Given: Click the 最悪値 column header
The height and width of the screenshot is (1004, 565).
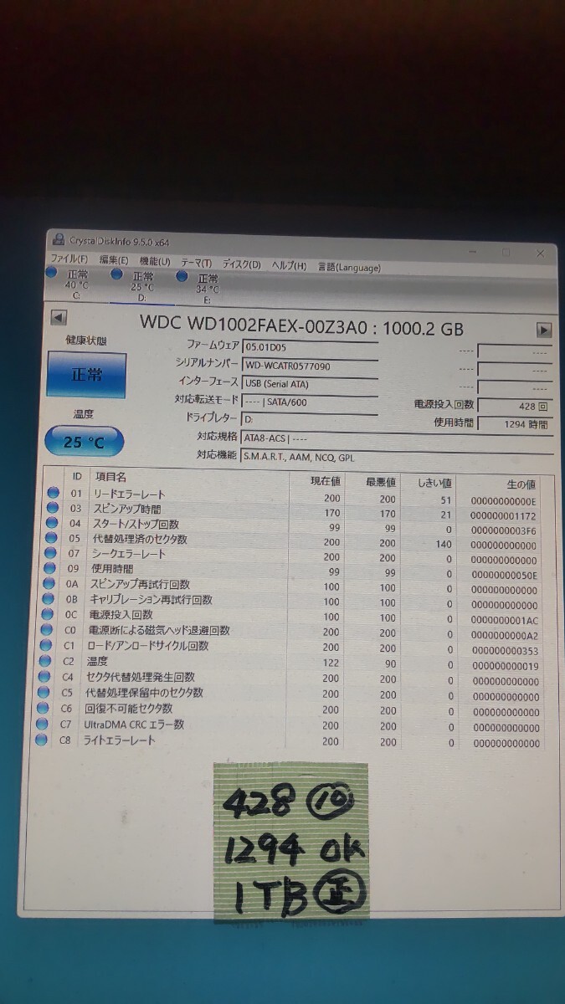Looking at the screenshot, I should tap(381, 482).
